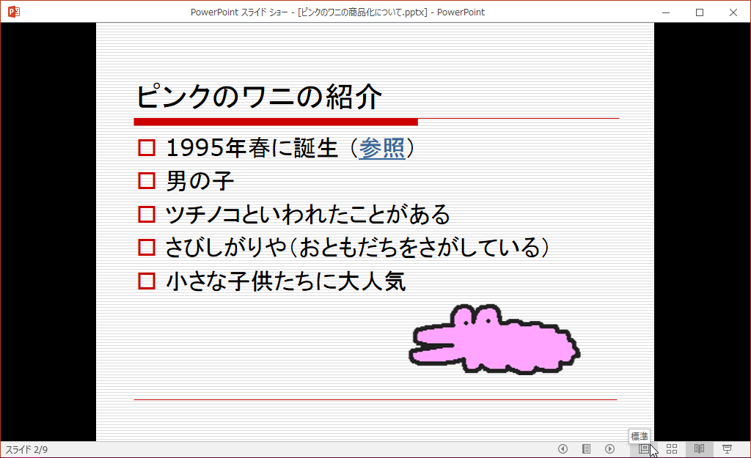Click the pink crocodile image
Screen dimensions: 751x458
point(494,339)
